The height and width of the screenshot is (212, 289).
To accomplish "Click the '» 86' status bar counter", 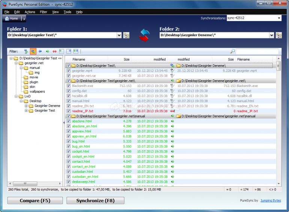I will click(257, 189).
